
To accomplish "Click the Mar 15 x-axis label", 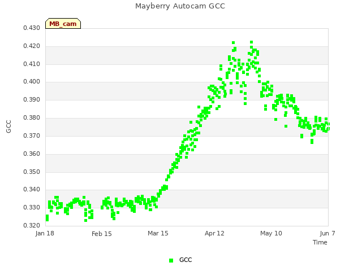I will (x=158, y=233).
